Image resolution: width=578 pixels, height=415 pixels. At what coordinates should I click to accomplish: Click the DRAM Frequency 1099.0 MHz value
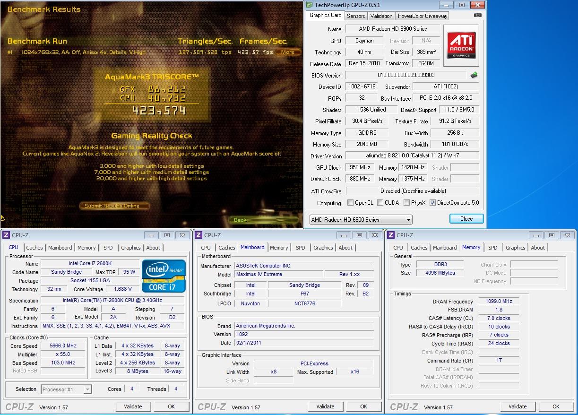pos(499,302)
